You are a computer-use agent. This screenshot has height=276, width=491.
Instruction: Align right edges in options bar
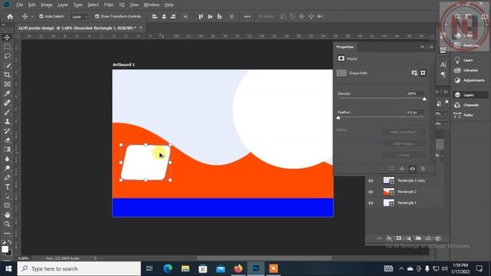click(x=173, y=17)
